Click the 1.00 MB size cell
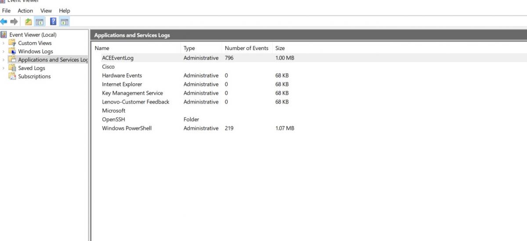 pos(285,58)
